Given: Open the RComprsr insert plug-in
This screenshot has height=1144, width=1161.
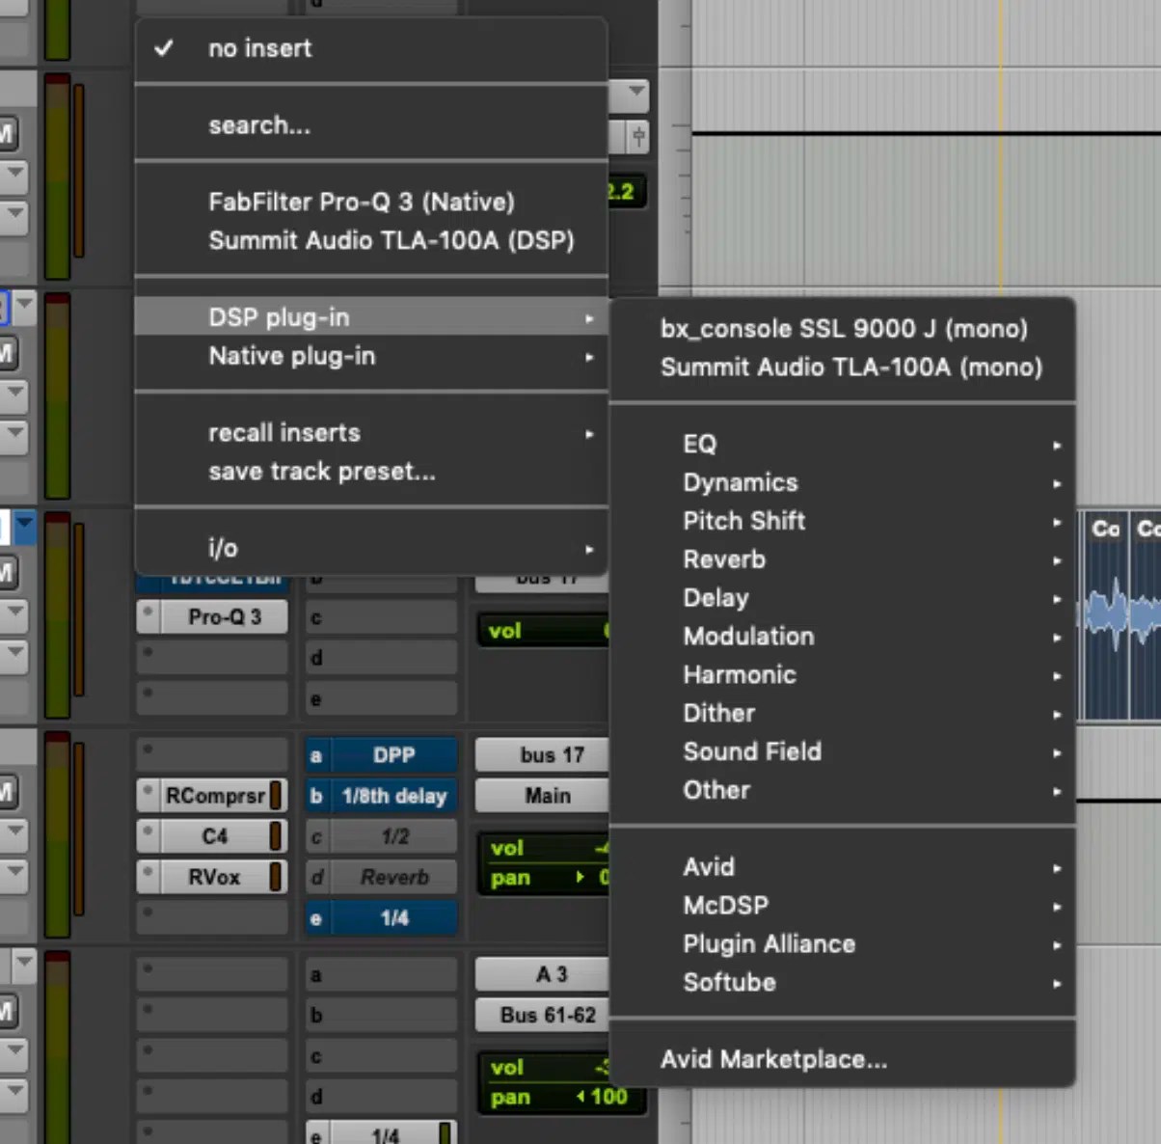Looking at the screenshot, I should pos(215,796).
